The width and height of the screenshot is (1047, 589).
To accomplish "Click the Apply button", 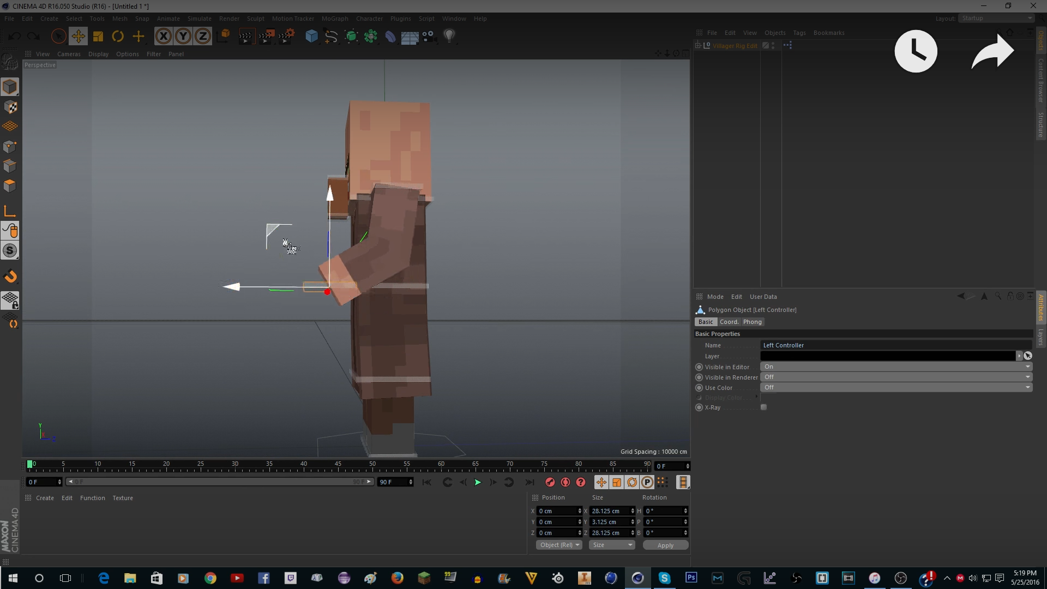I will [665, 545].
